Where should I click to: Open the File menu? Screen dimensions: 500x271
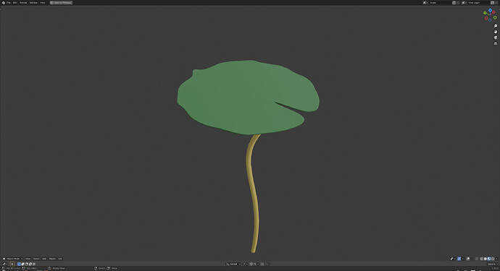9,3
